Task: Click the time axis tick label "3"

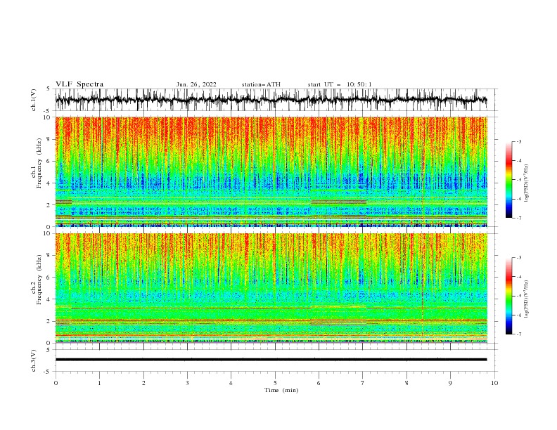Action: [x=187, y=383]
